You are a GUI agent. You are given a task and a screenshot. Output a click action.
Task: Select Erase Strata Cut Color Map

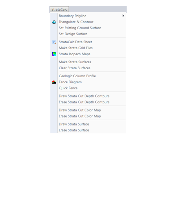[88, 116]
